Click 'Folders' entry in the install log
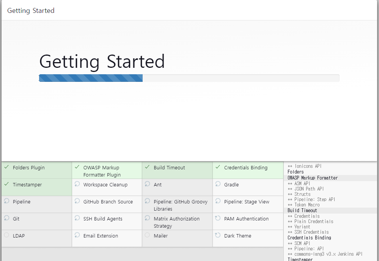 pyautogui.click(x=296, y=172)
